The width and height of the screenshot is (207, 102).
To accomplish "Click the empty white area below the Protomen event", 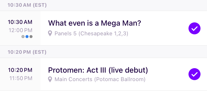I will click(103, 96).
